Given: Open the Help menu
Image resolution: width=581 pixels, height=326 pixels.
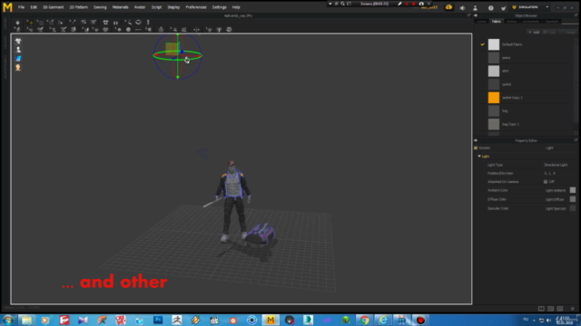Looking at the screenshot, I should tap(236, 7).
